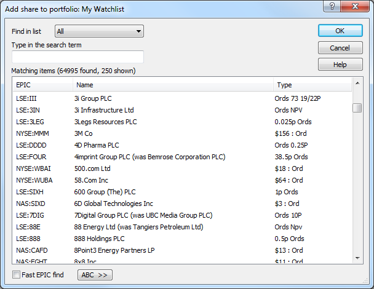Click the title bar help question mark
Viewport: 374px width, 289px height.
pos(332,6)
